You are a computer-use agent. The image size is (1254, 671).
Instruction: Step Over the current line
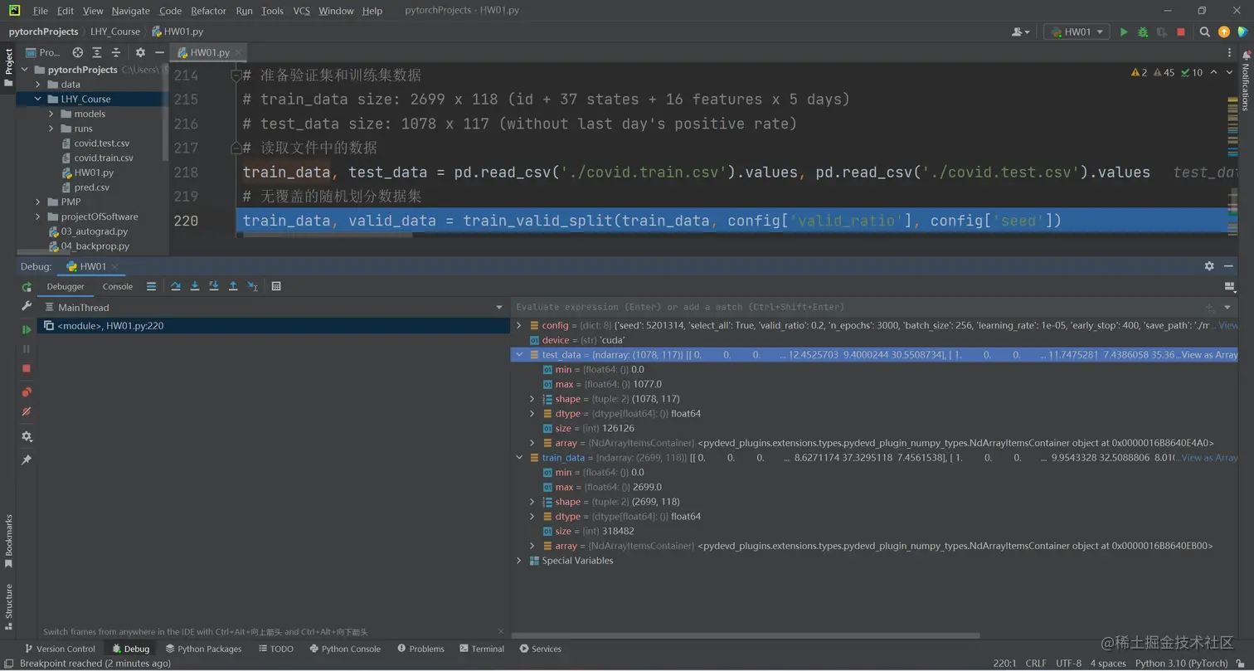point(176,286)
